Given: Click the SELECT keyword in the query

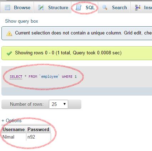Looking at the screenshot, I should tap(16, 77).
